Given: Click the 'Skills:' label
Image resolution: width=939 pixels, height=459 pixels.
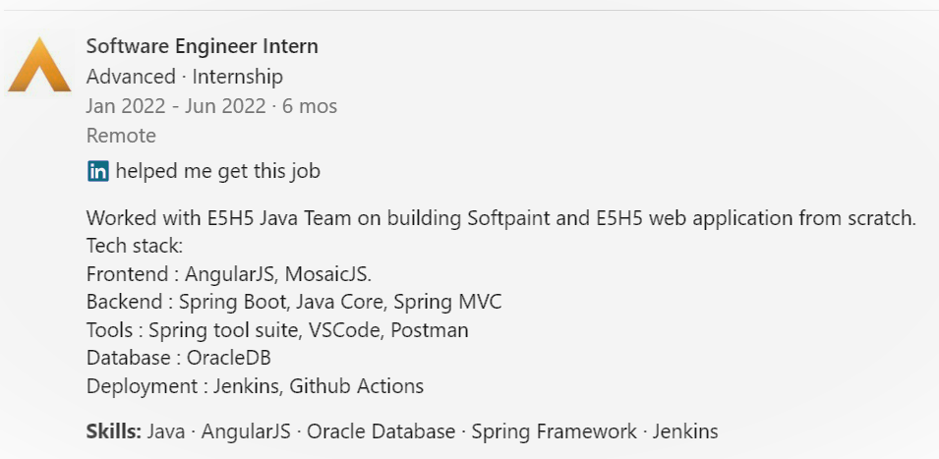Looking at the screenshot, I should [x=114, y=430].
